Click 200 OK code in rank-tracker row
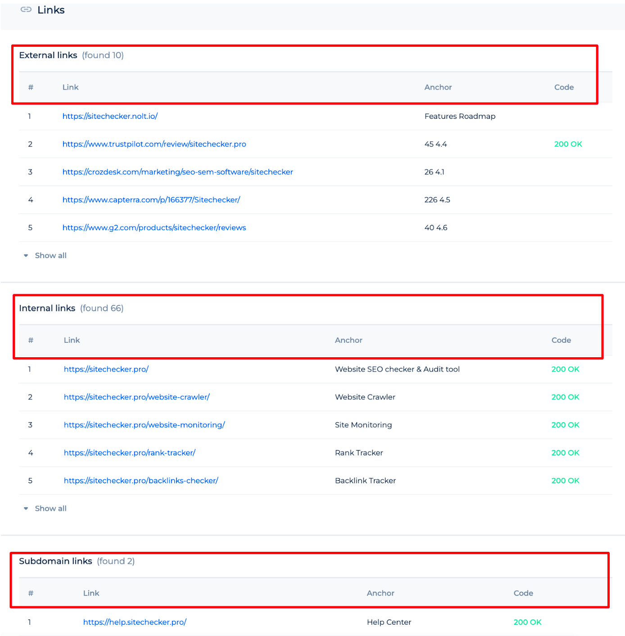This screenshot has width=625, height=636. pyautogui.click(x=565, y=453)
